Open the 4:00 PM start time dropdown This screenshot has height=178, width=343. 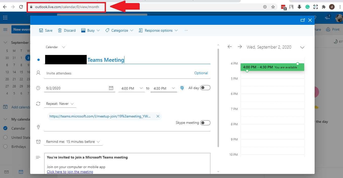(x=132, y=88)
